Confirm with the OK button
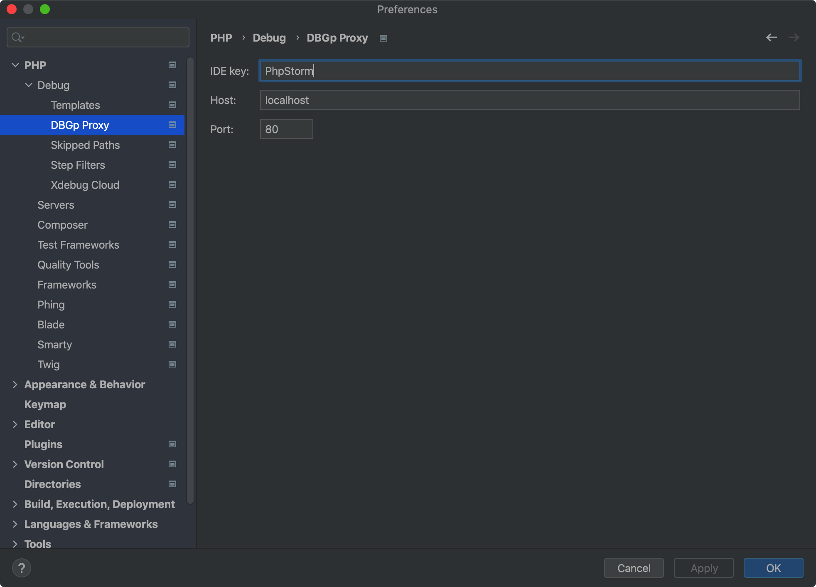The height and width of the screenshot is (587, 816). pos(773,568)
